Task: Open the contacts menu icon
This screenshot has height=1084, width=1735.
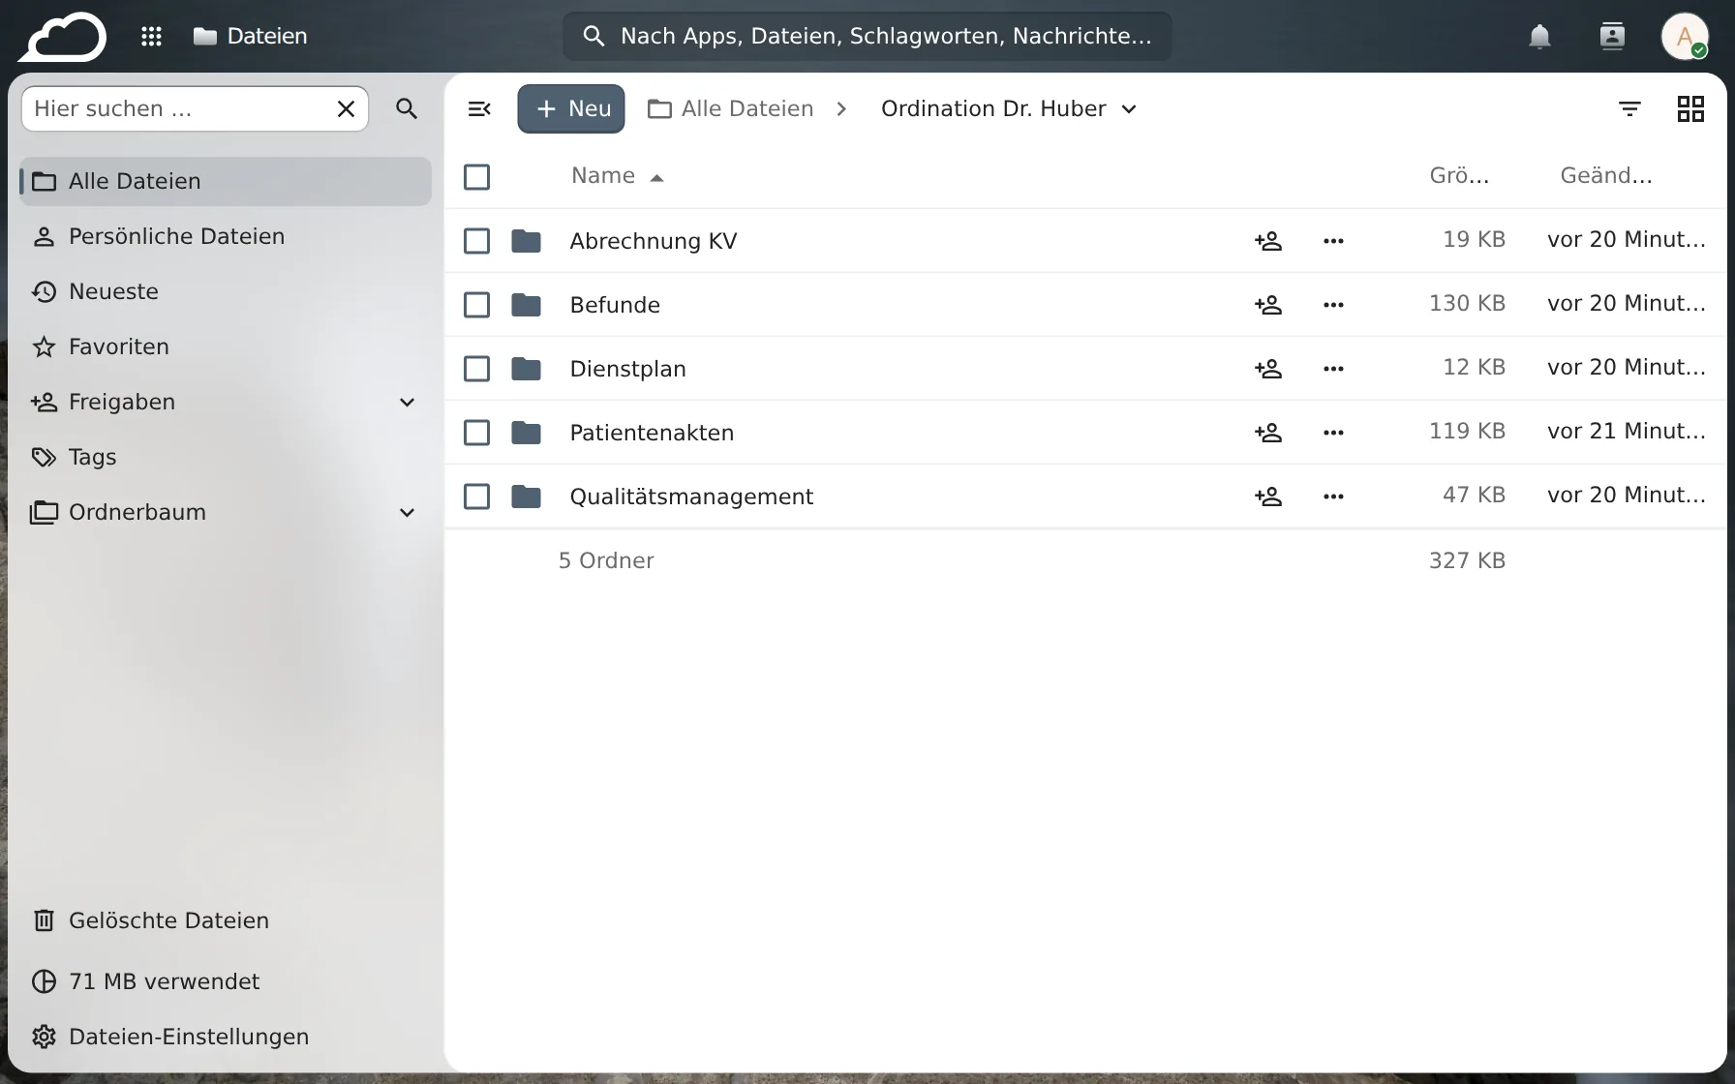Action: [x=1612, y=37]
